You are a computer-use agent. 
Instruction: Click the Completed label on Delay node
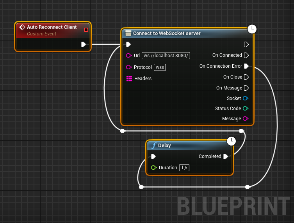click(x=210, y=156)
